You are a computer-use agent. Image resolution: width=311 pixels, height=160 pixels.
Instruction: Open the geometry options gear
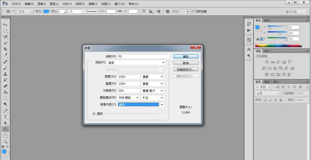pos(168,11)
